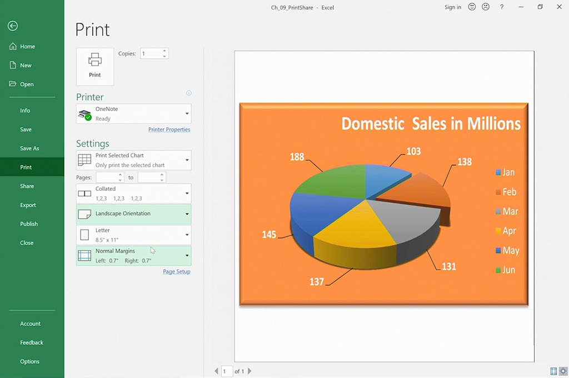This screenshot has width=569, height=378.
Task: Open the Export menu item
Action: click(x=28, y=205)
